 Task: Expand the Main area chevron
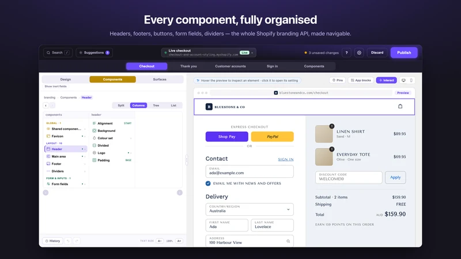[x=85, y=157]
